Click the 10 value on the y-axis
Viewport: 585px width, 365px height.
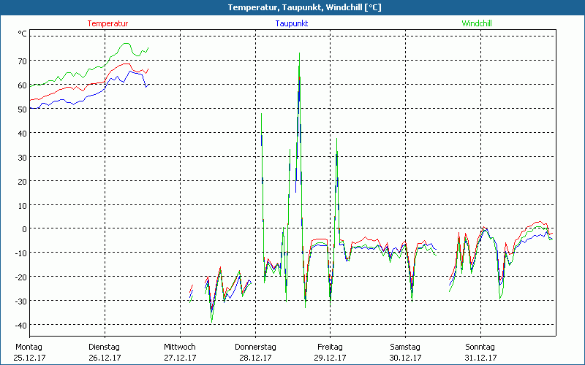tap(23, 206)
